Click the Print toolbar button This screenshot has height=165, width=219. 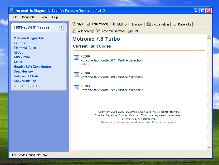point(133,31)
